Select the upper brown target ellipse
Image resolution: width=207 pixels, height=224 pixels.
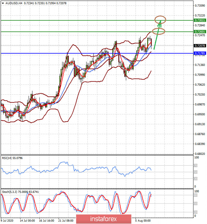pos(160,20)
